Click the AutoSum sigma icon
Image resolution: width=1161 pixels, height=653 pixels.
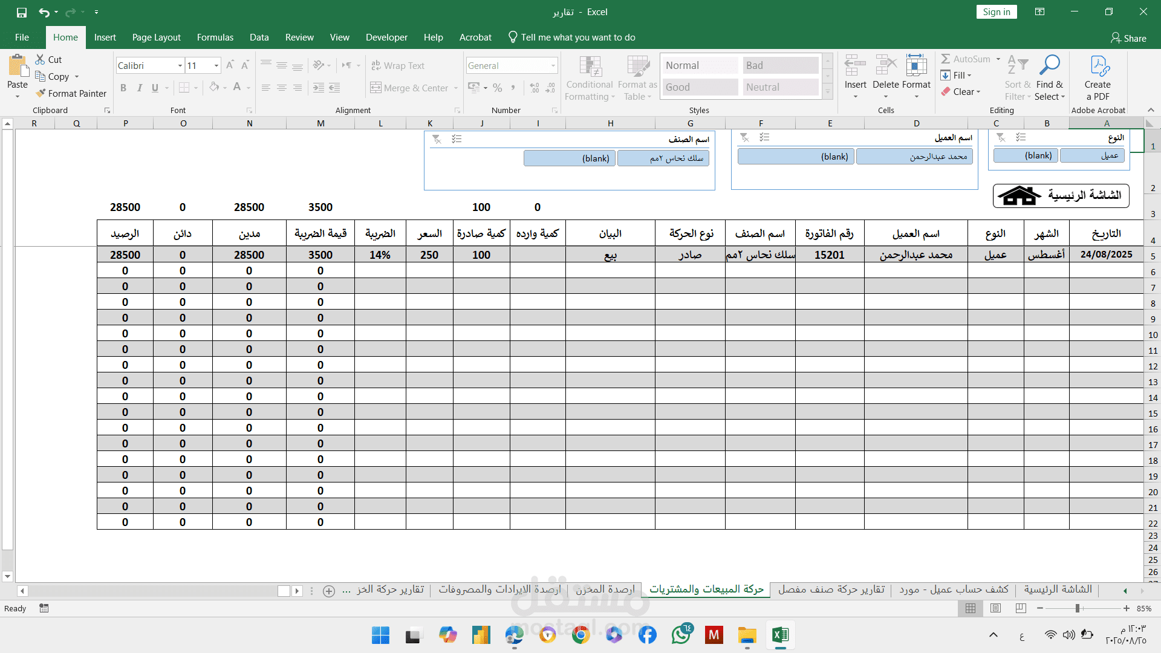coord(946,59)
